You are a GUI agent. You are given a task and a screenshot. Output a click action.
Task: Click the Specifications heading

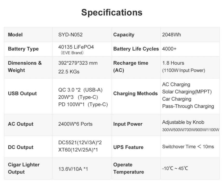click(112, 12)
